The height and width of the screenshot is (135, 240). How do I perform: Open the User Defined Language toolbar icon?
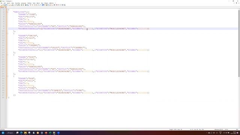pos(45,5)
